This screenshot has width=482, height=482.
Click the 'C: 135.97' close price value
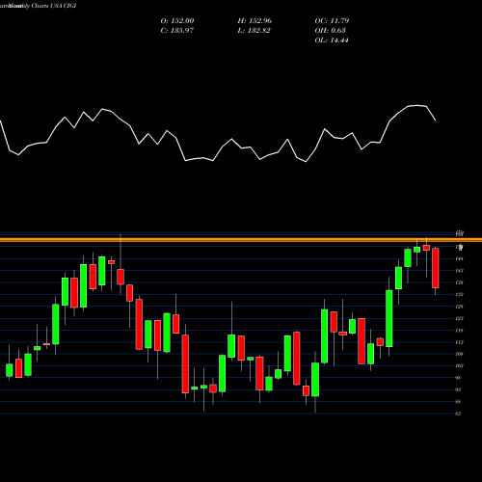tap(177, 31)
